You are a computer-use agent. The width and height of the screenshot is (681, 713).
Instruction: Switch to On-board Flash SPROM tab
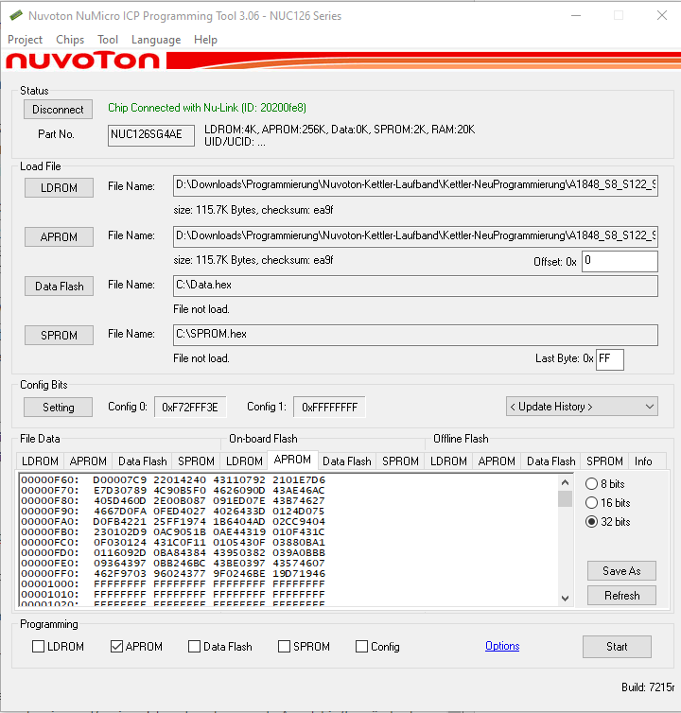400,461
